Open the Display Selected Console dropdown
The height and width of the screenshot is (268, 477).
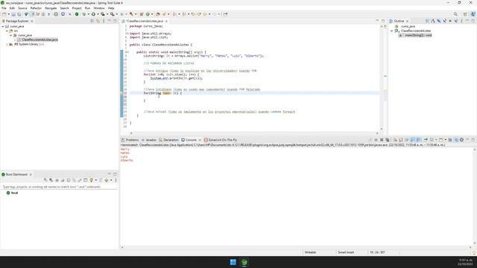(x=436, y=140)
